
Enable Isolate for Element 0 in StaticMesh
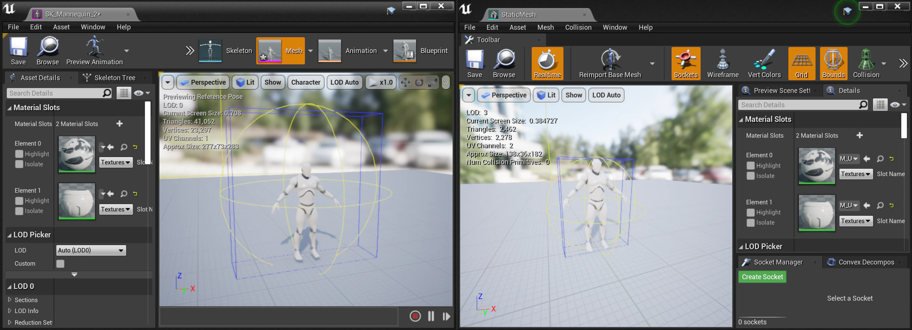pyautogui.click(x=751, y=176)
